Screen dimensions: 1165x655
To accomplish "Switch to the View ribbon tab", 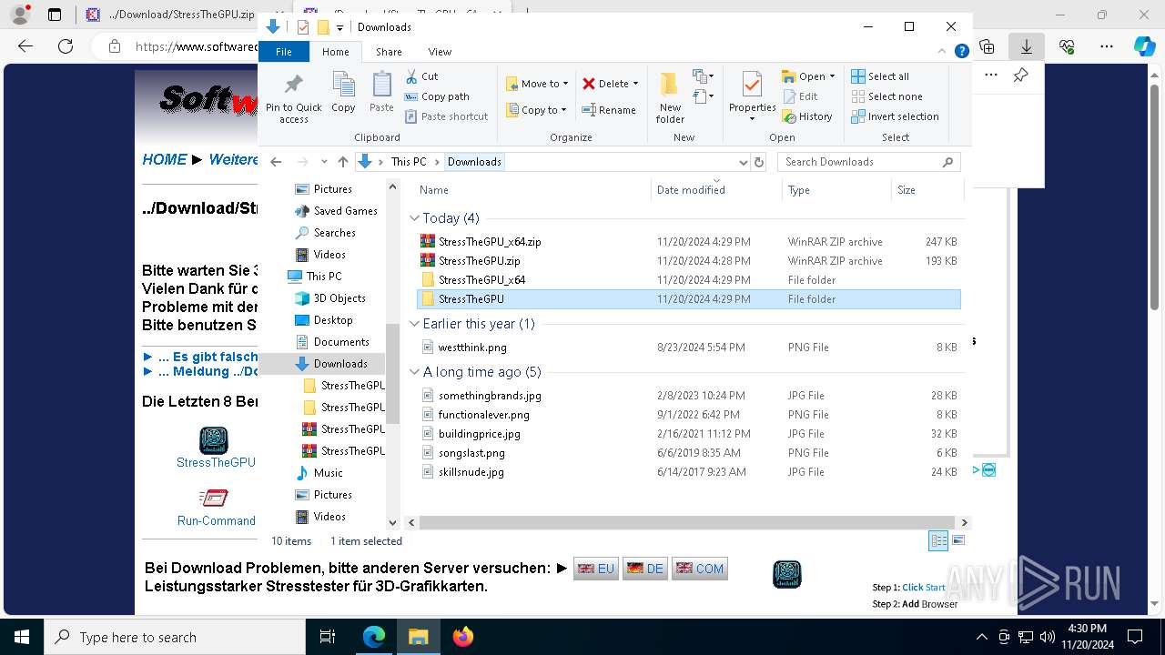I will point(440,52).
